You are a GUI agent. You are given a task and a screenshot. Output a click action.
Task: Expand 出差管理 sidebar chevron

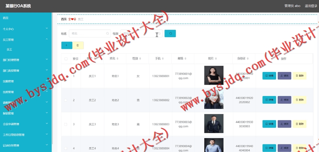(47, 91)
